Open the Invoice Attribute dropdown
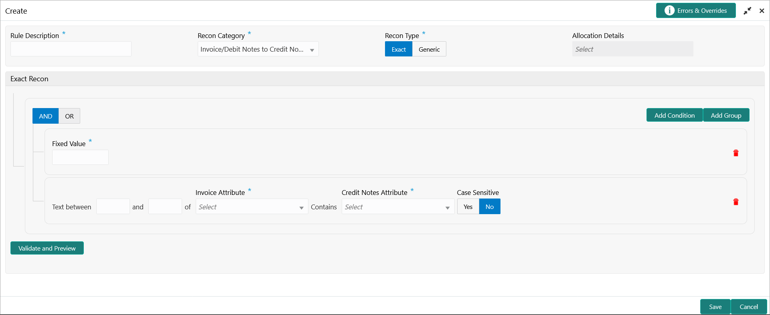770x315 pixels. [x=252, y=207]
